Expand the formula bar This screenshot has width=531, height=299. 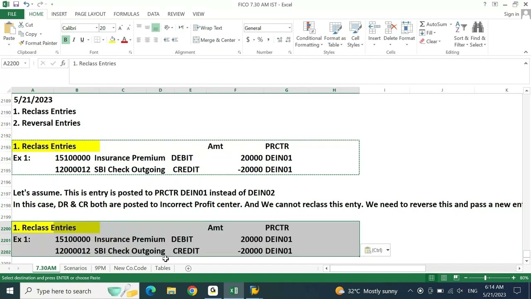pos(526,64)
